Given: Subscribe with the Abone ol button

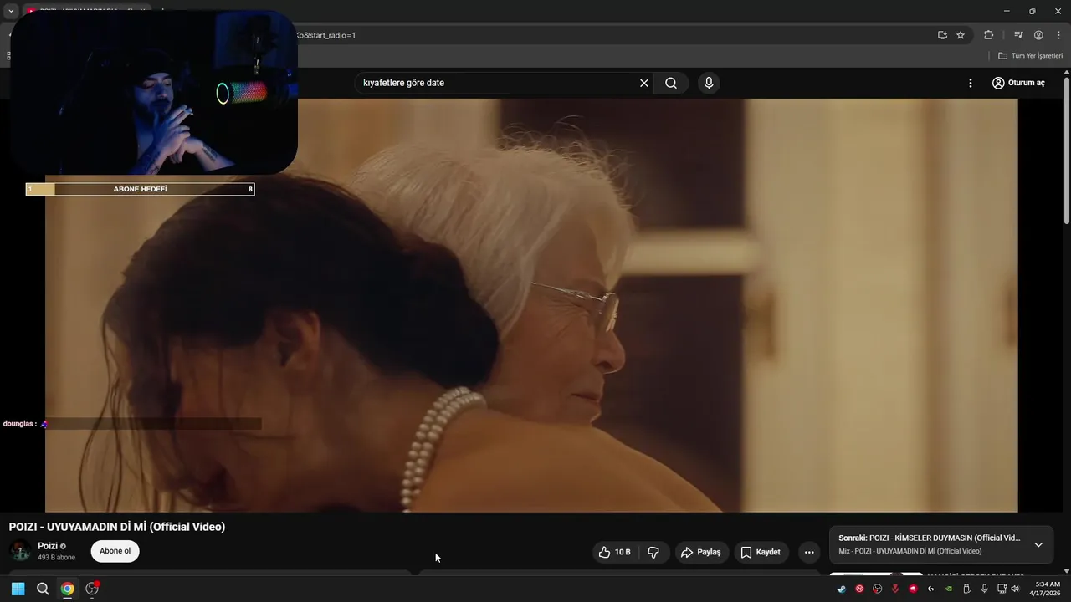Looking at the screenshot, I should [115, 551].
